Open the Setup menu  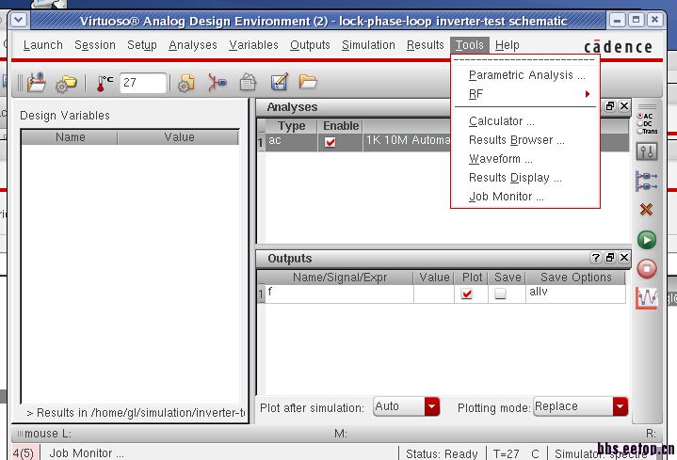(x=142, y=45)
